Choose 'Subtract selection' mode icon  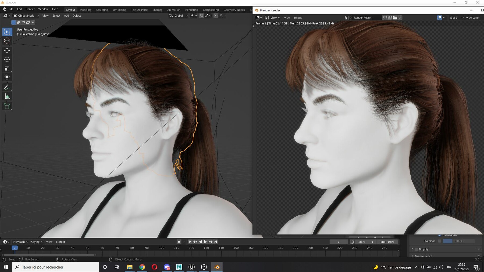(x=23, y=22)
